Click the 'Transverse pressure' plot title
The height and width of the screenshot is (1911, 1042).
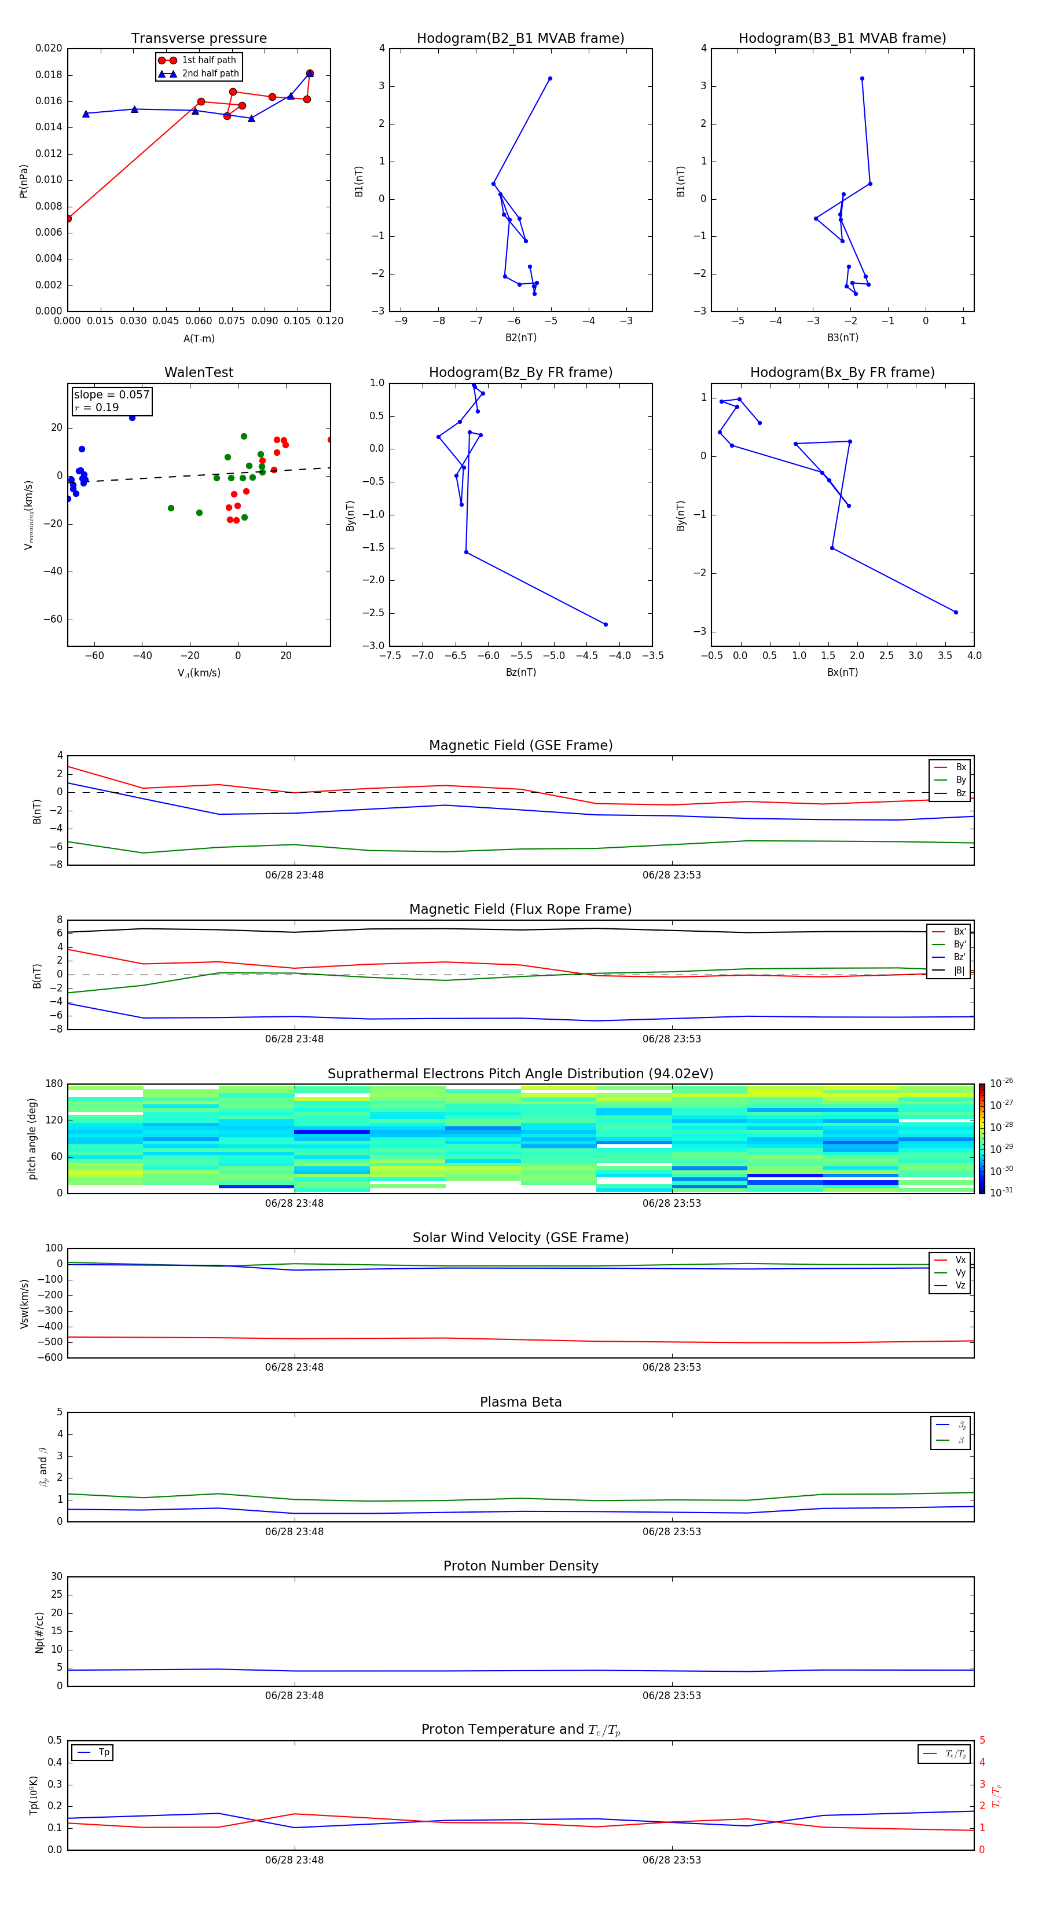point(199,39)
